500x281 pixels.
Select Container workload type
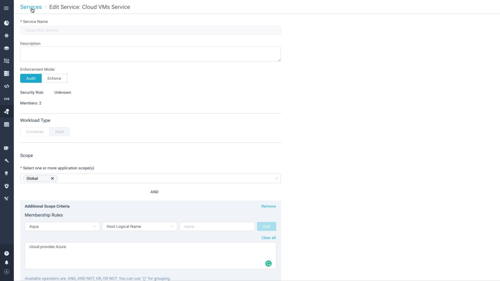pyautogui.click(x=35, y=132)
